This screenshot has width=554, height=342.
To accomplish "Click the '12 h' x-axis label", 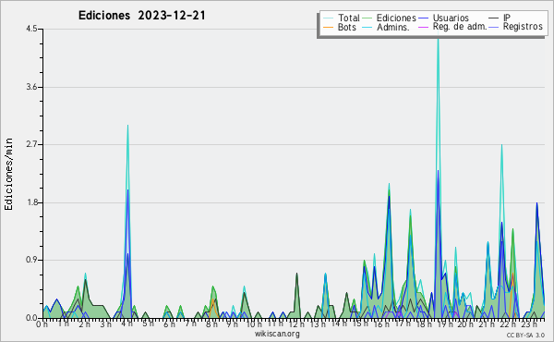I will click(x=296, y=324).
